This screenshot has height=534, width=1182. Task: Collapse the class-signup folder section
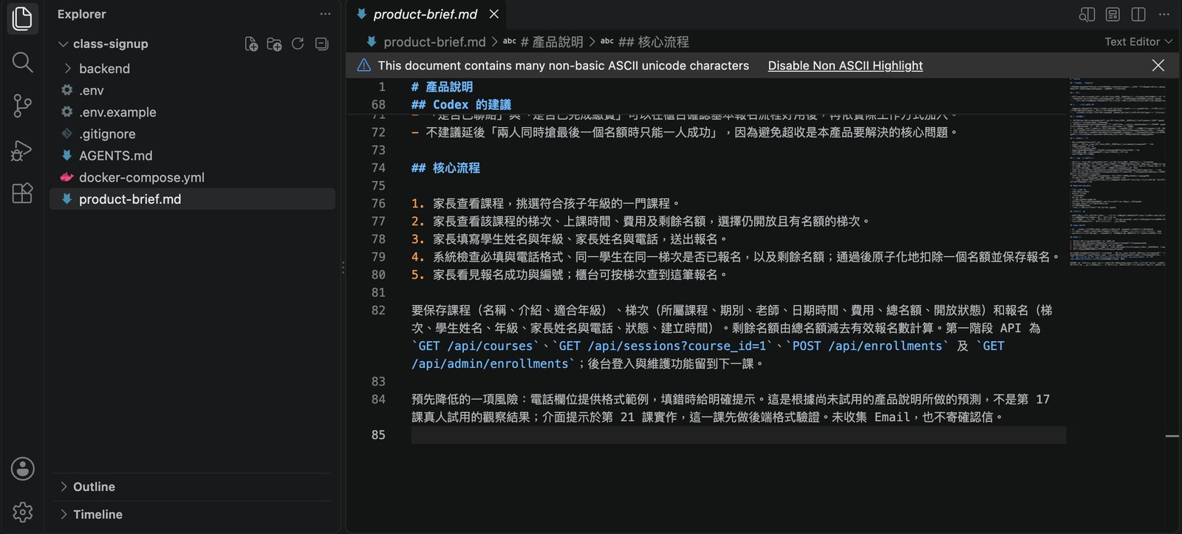[103, 44]
